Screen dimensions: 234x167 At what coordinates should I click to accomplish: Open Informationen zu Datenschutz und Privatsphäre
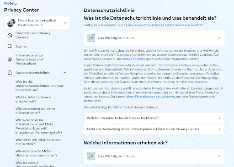coord(29,59)
